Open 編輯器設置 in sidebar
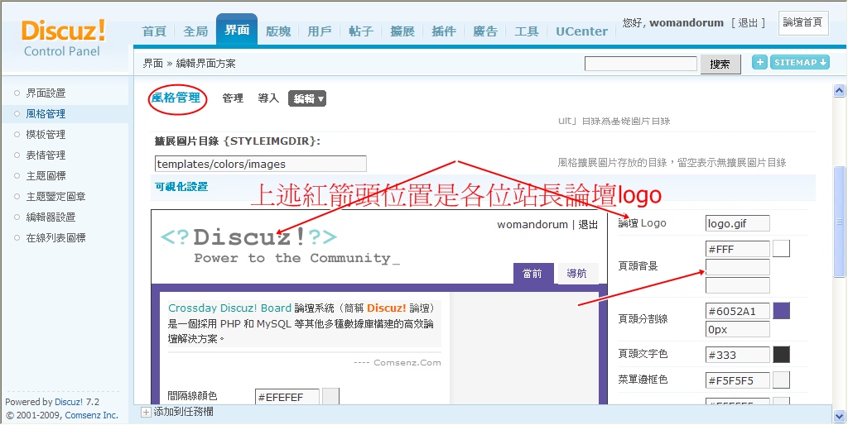This screenshot has width=848, height=425. pyautogui.click(x=51, y=217)
